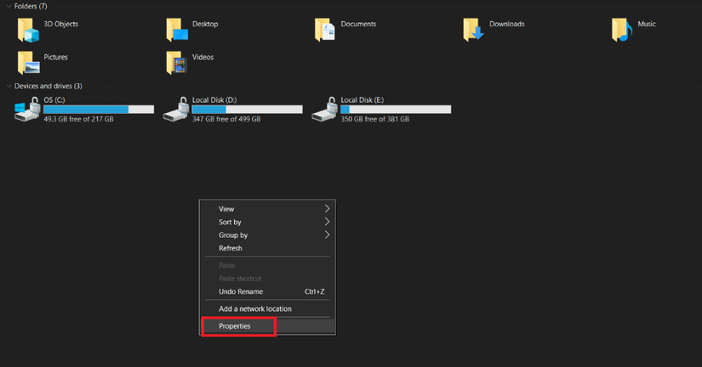Screen dimensions: 702x367
Task: Click '347 GB free of 499 GB' text
Action: tap(226, 119)
